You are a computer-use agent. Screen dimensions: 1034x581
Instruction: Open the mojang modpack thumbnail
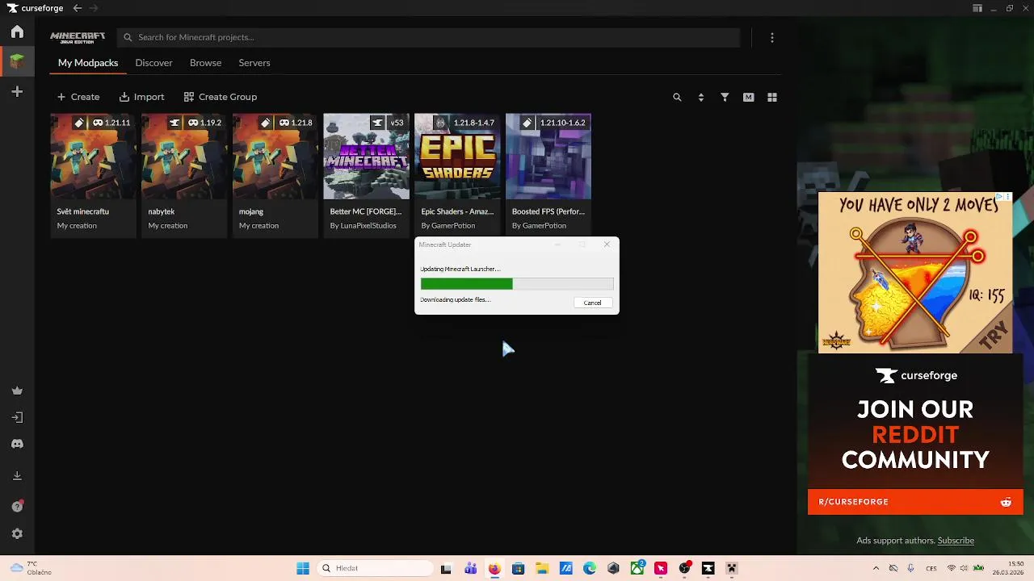click(x=275, y=157)
